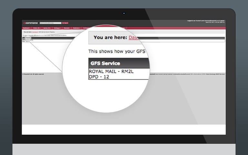This screenshot has height=155, width=248.
Task: Click the Visualsoft Ltd copyright footer text
Action: (33, 74)
